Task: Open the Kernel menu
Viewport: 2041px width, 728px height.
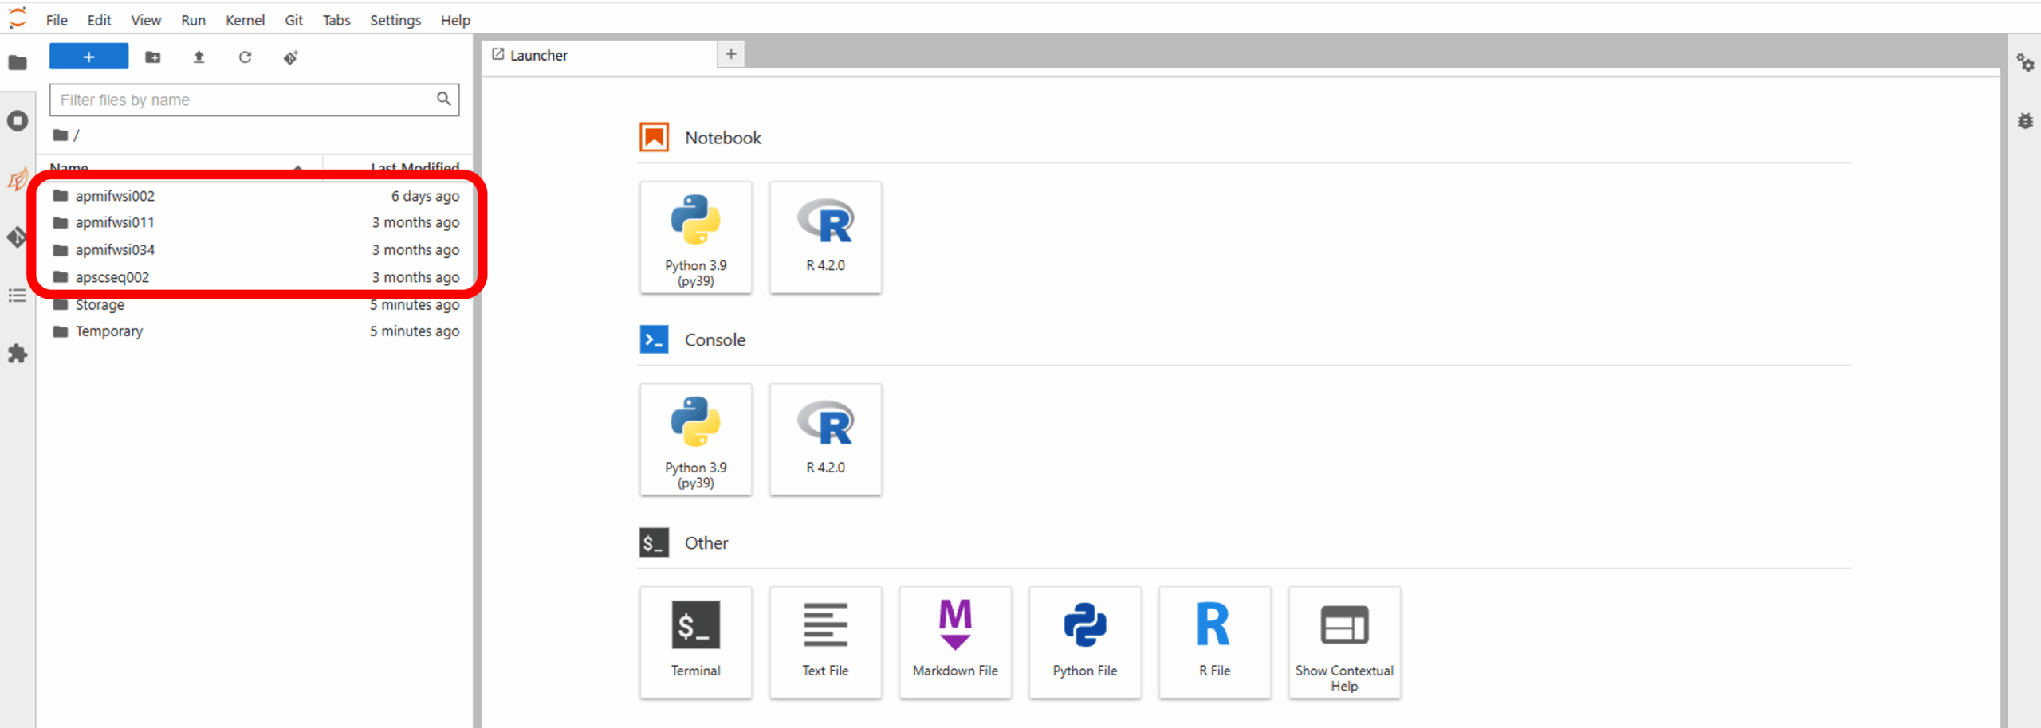Action: 245,20
